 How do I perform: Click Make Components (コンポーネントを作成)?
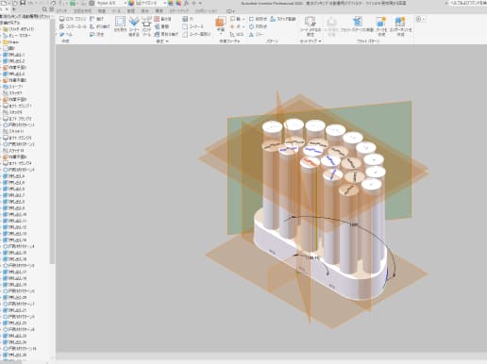tap(400, 26)
